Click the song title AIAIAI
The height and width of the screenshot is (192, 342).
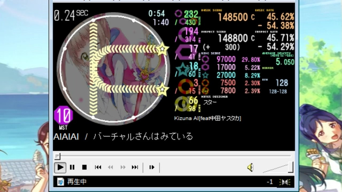pos(66,137)
